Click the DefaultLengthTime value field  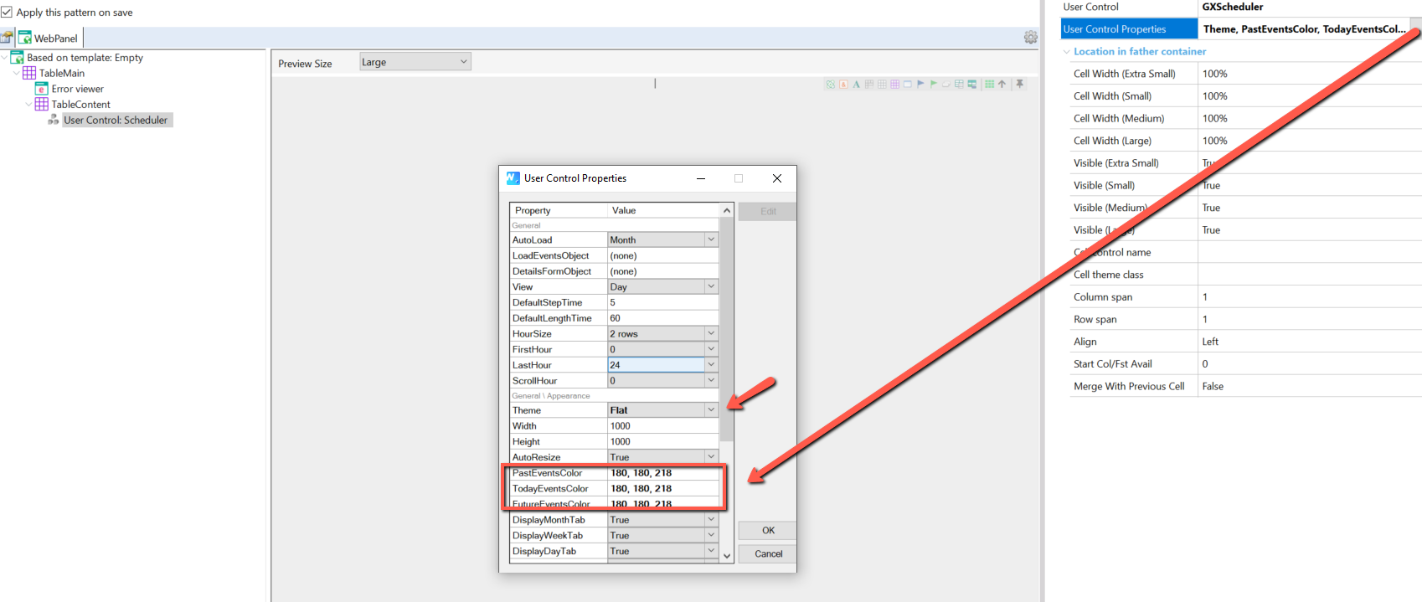coord(662,318)
